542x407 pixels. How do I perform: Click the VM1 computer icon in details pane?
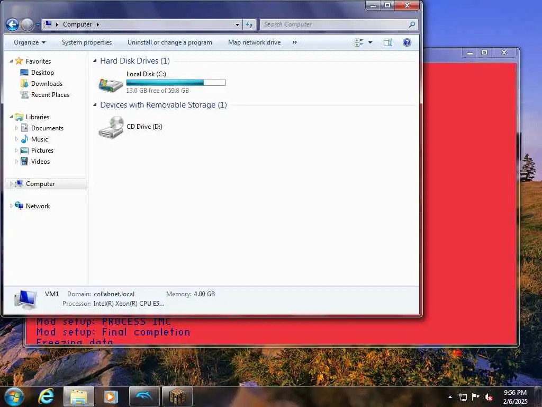[25, 299]
